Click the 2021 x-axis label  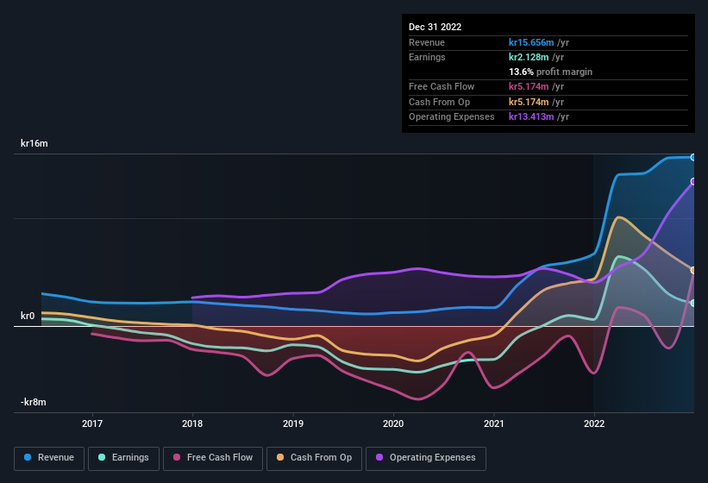pyautogui.click(x=494, y=423)
